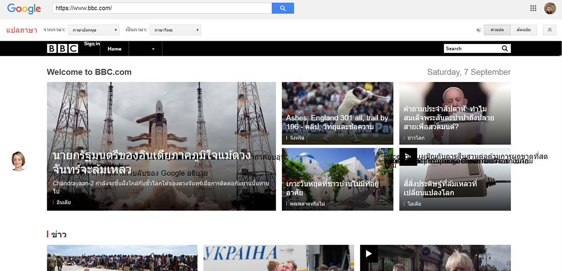
Task: Open the ข่าว news section heading
Action: click(59, 234)
